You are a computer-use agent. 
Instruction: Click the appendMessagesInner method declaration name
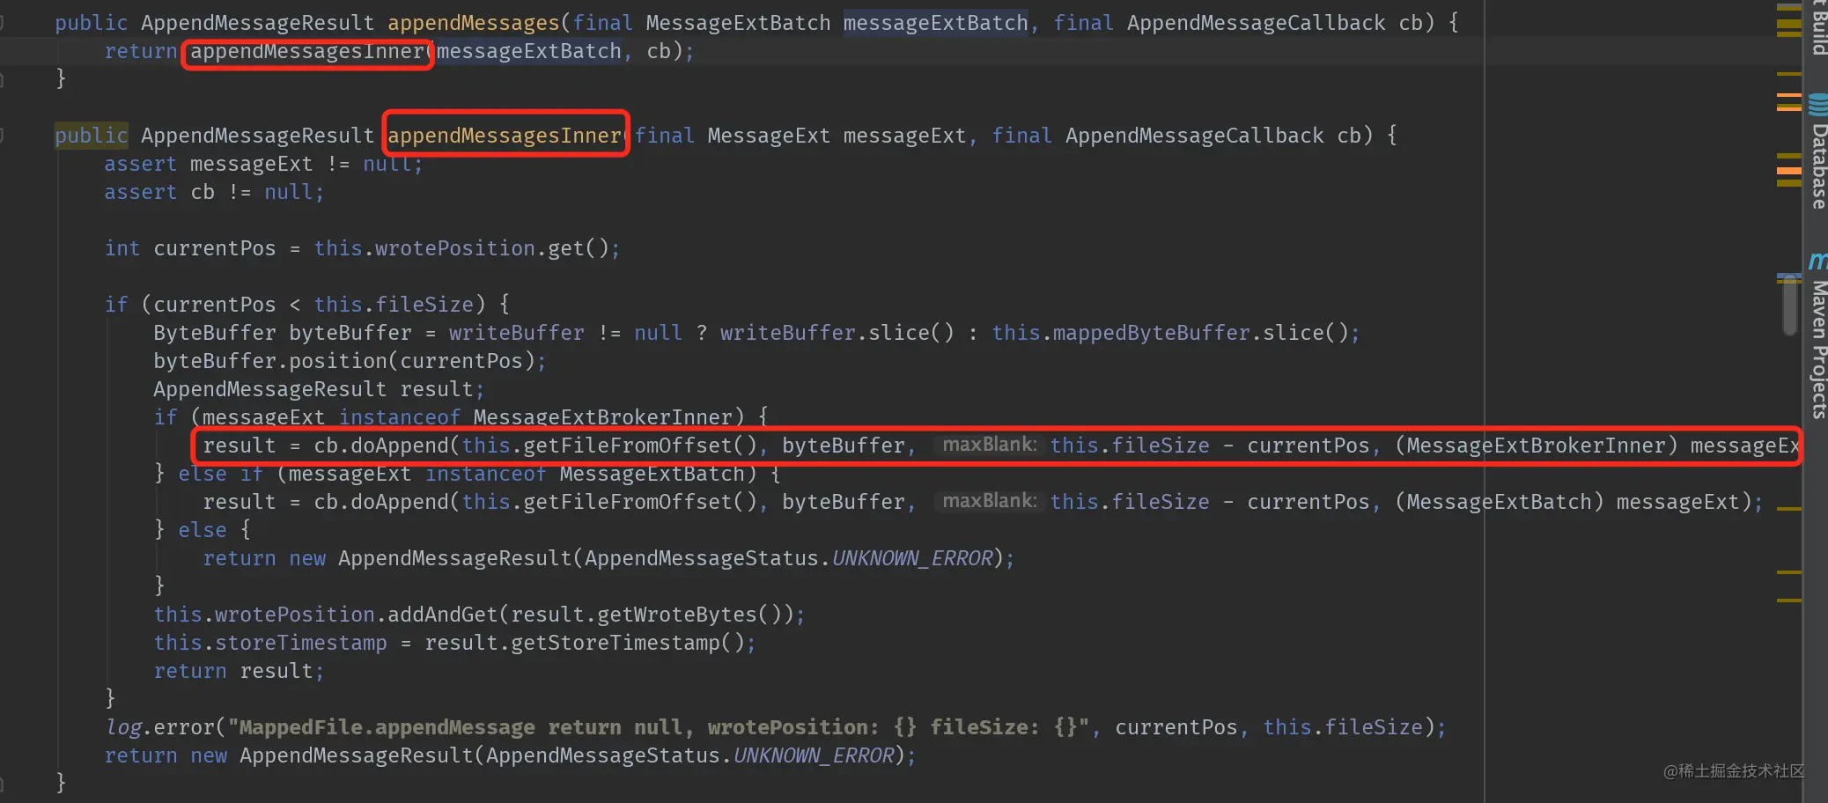505,136
